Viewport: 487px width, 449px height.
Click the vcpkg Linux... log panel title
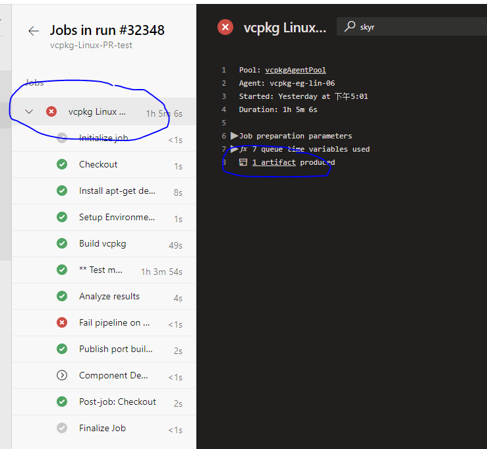[x=285, y=28]
